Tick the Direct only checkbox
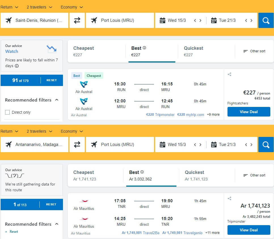Viewport: 274px width, 239px height. [x=7, y=112]
